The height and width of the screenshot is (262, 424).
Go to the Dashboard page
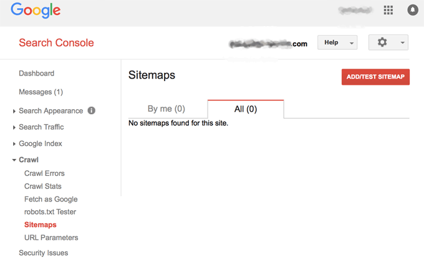point(37,74)
